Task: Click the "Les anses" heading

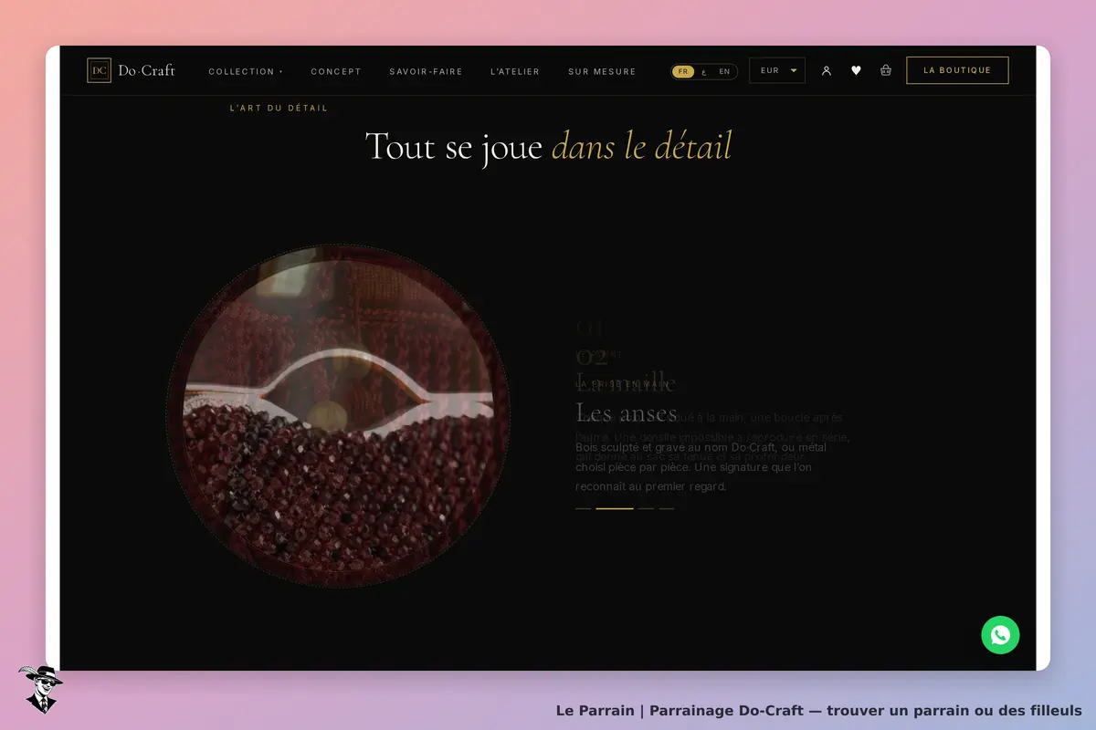Action: pyautogui.click(x=627, y=413)
